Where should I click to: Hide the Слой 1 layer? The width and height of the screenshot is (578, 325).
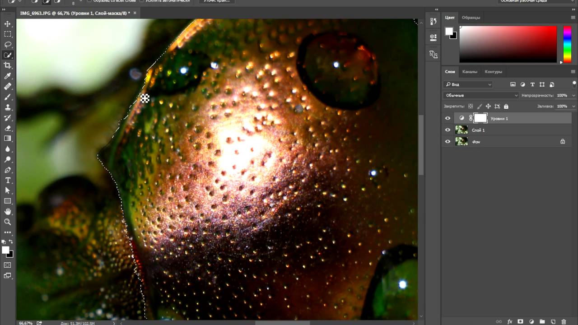447,130
